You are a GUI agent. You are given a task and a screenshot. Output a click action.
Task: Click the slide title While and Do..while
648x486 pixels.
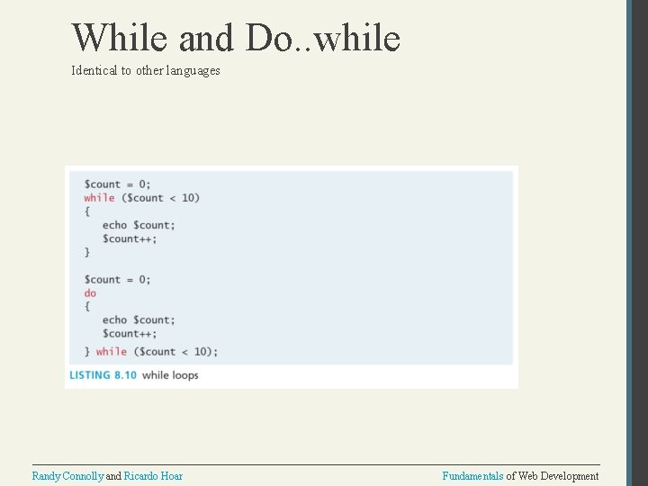click(x=236, y=38)
